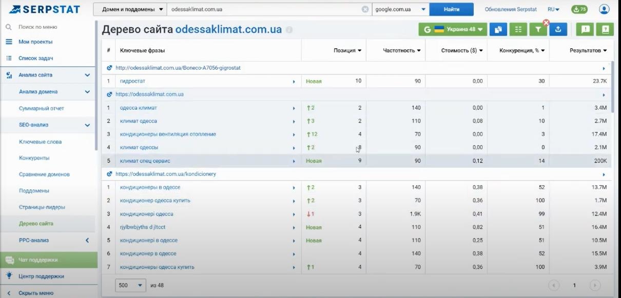Open the odessaklimat.com.ua link in the page title
Image resolution: width=621 pixels, height=298 pixels.
228,30
